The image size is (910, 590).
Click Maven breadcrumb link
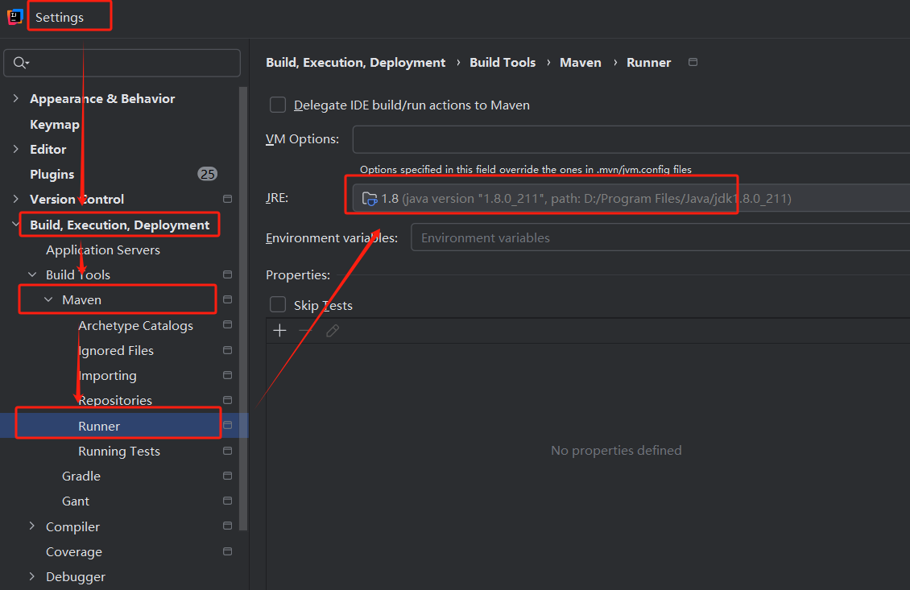[581, 63]
